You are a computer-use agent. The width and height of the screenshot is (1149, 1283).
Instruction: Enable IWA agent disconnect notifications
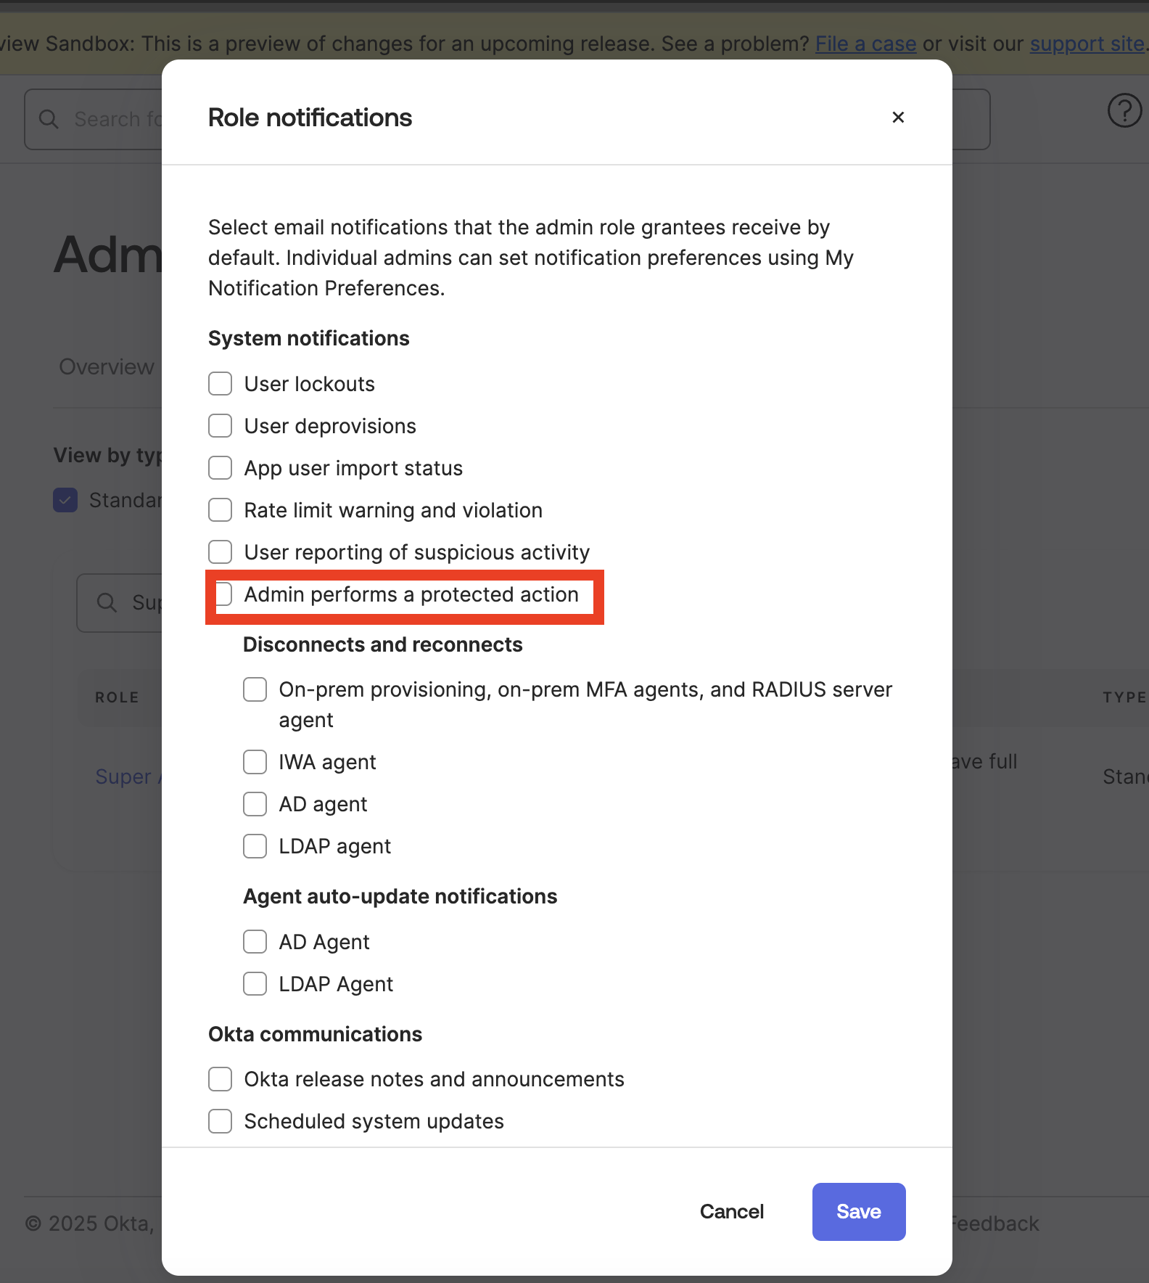[255, 762]
